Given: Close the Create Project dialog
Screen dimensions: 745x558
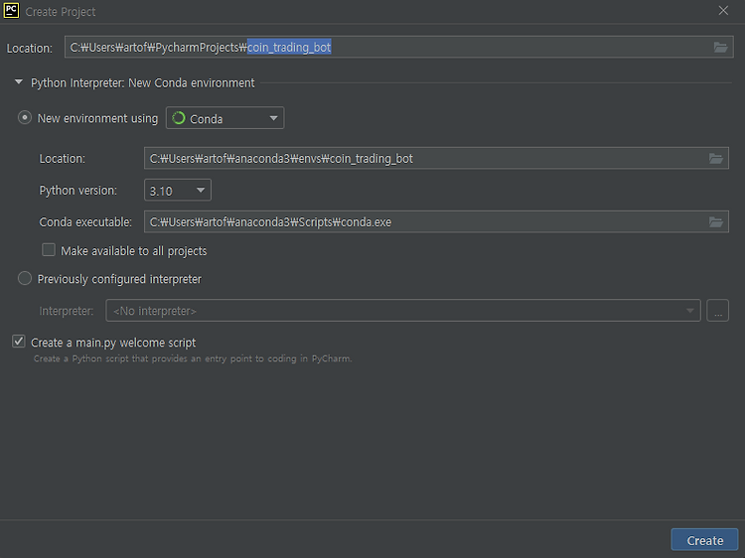Looking at the screenshot, I should coord(723,11).
